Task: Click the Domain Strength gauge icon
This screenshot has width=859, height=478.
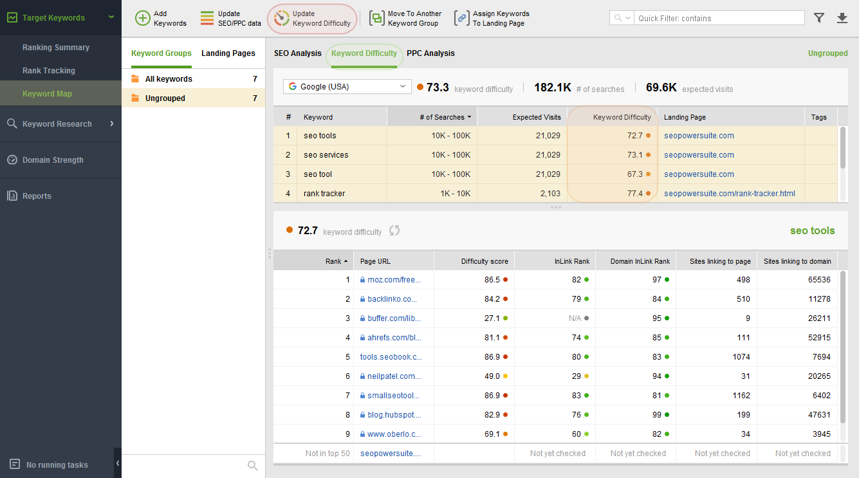Action: (x=12, y=160)
